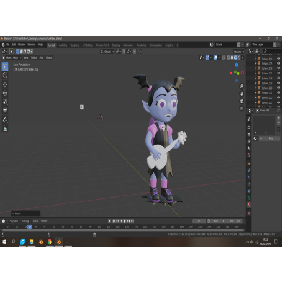282x282 pixels.
Task: Open the Object Mode dropdown
Action: click(x=12, y=57)
